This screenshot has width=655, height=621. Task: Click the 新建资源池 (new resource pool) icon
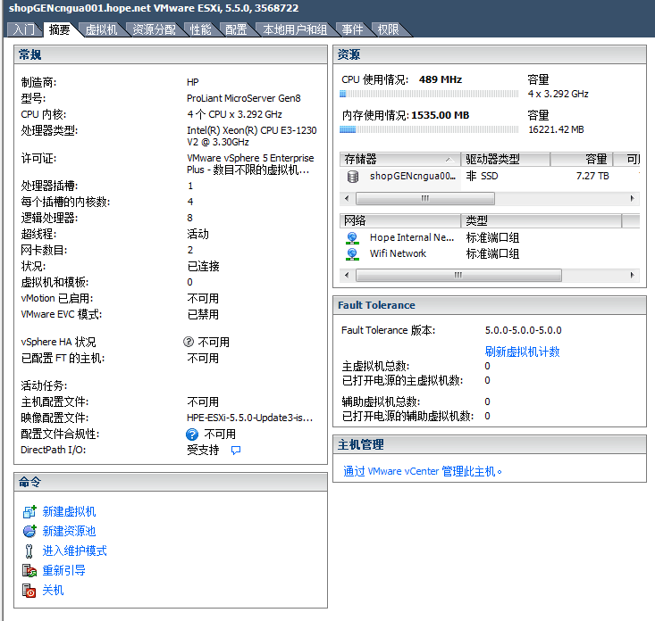[x=29, y=531]
